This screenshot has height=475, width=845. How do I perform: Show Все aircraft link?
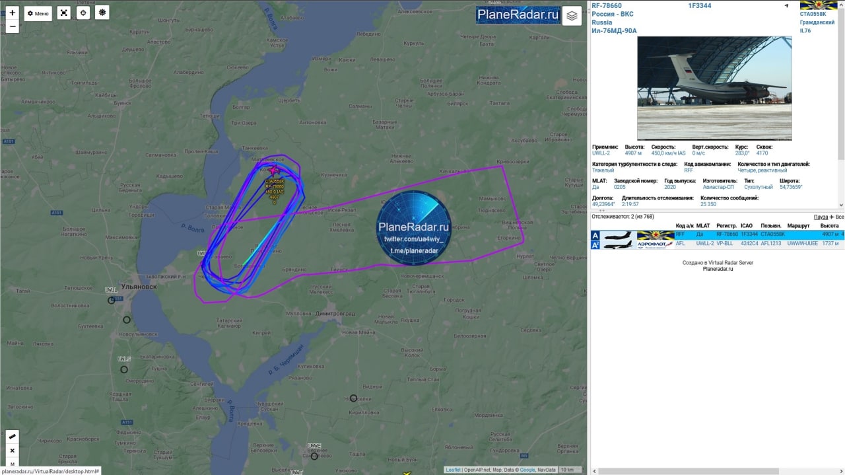pos(839,217)
